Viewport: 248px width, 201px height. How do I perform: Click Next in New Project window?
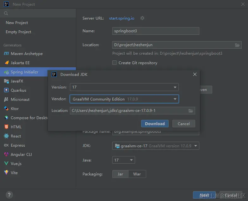(x=204, y=195)
